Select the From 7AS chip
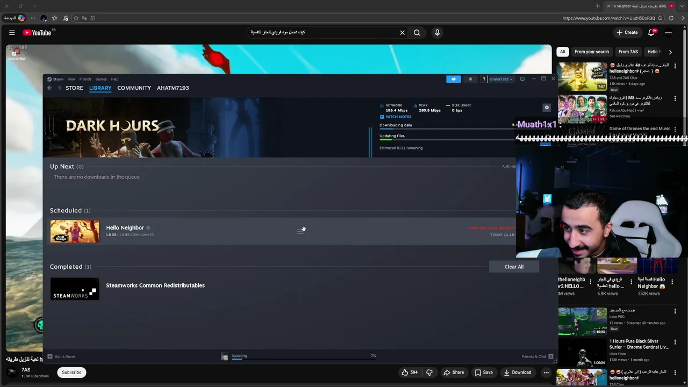This screenshot has height=387, width=688. (628, 52)
